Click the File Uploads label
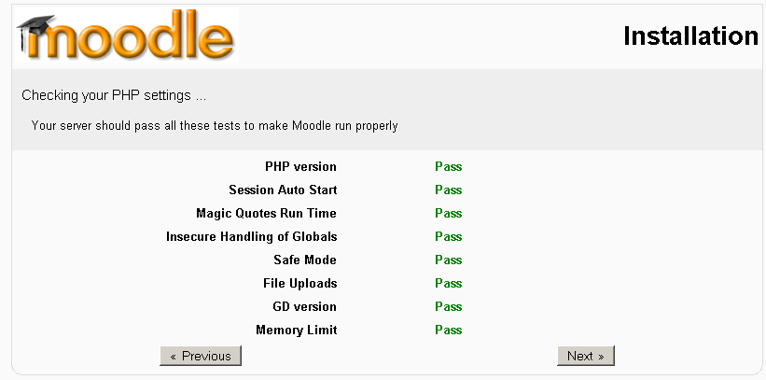 coord(299,284)
